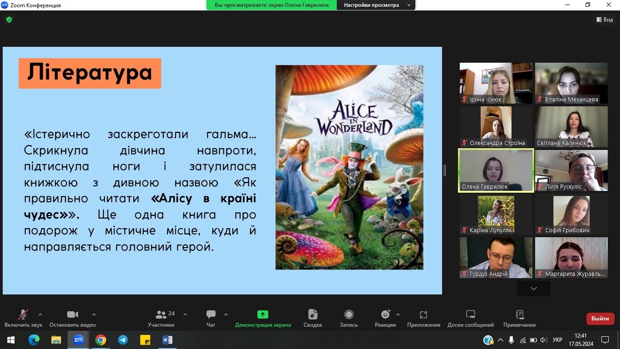Expand participants options arrow
Screen dimensions: 620x349
(x=185, y=314)
